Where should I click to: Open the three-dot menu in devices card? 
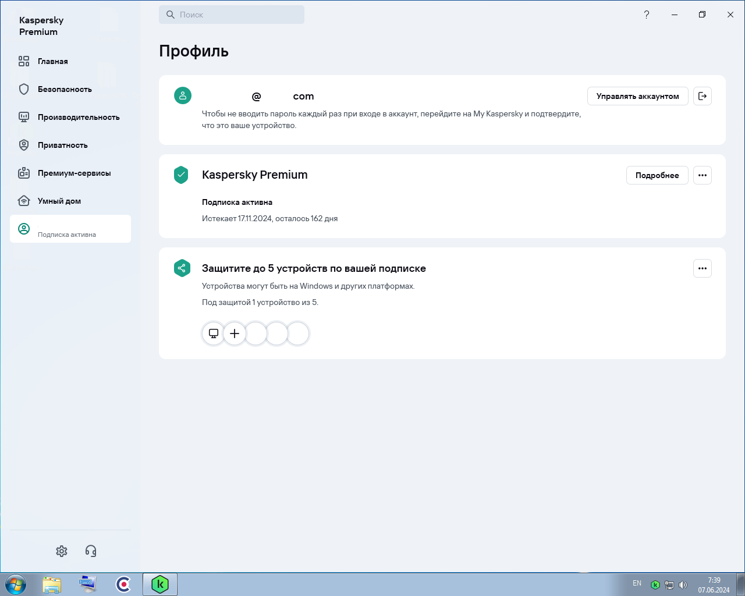(x=703, y=268)
